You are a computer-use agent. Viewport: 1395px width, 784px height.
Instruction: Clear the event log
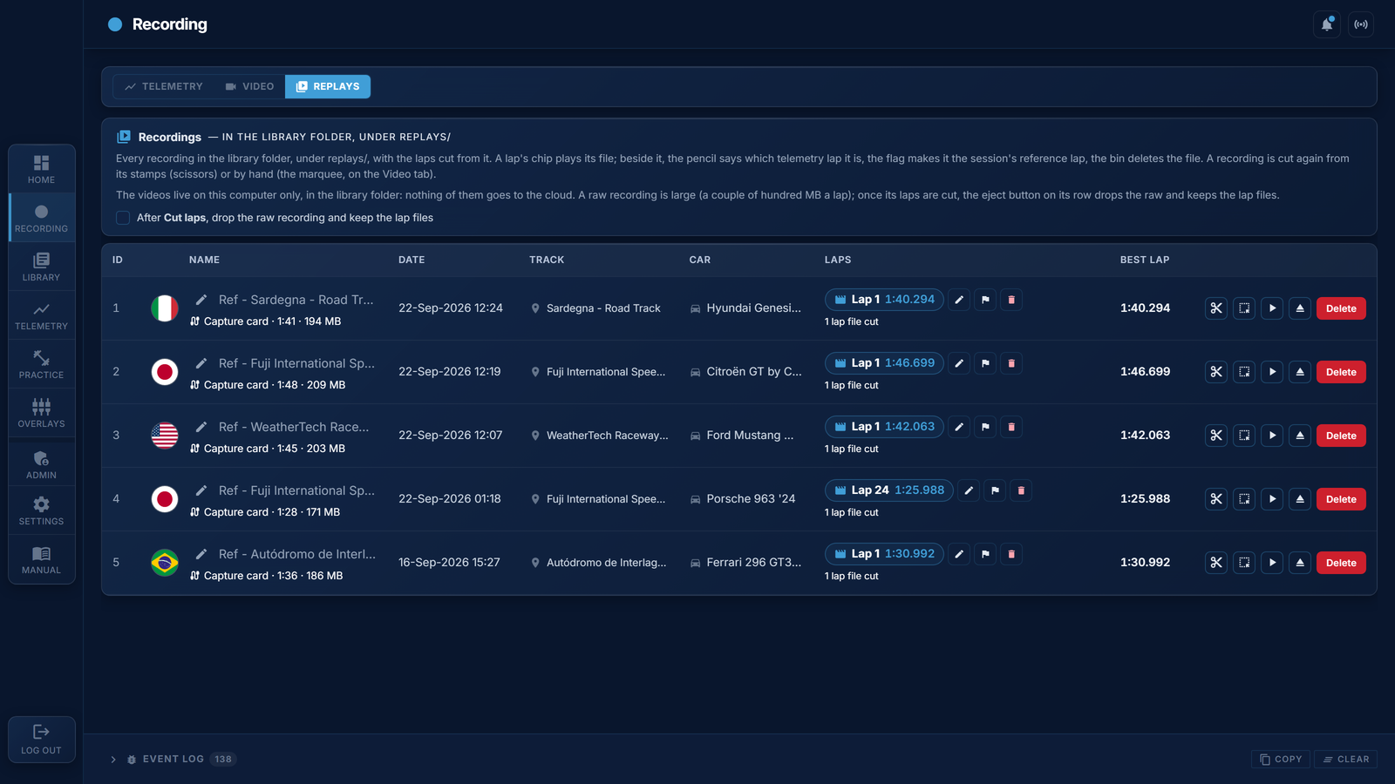tap(1346, 760)
